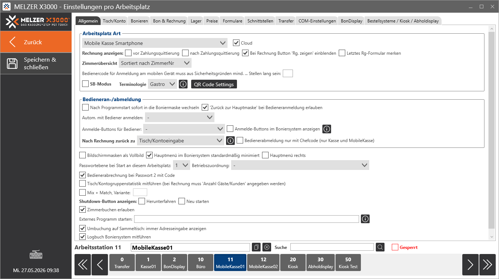Show info for Nach Rechnung zurück zu
Image resolution: width=499 pixels, height=279 pixels.
click(230, 141)
